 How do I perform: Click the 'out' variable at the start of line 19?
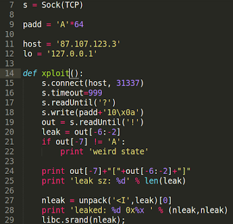click(x=48, y=122)
